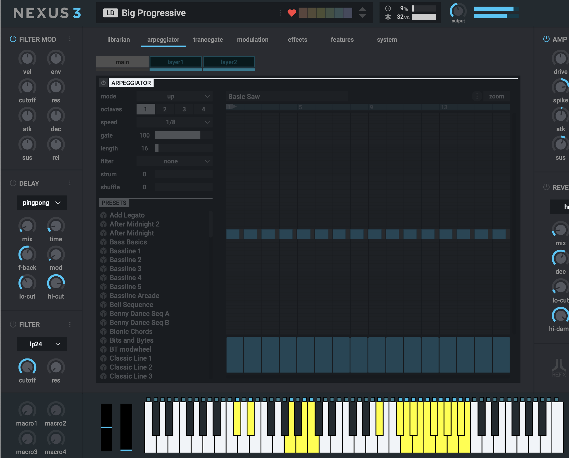Click the Filter Mod cutoff knob
The height and width of the screenshot is (458, 569).
coord(27,87)
